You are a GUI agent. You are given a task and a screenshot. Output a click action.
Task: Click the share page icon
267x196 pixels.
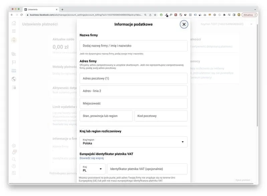(x=150, y=15)
